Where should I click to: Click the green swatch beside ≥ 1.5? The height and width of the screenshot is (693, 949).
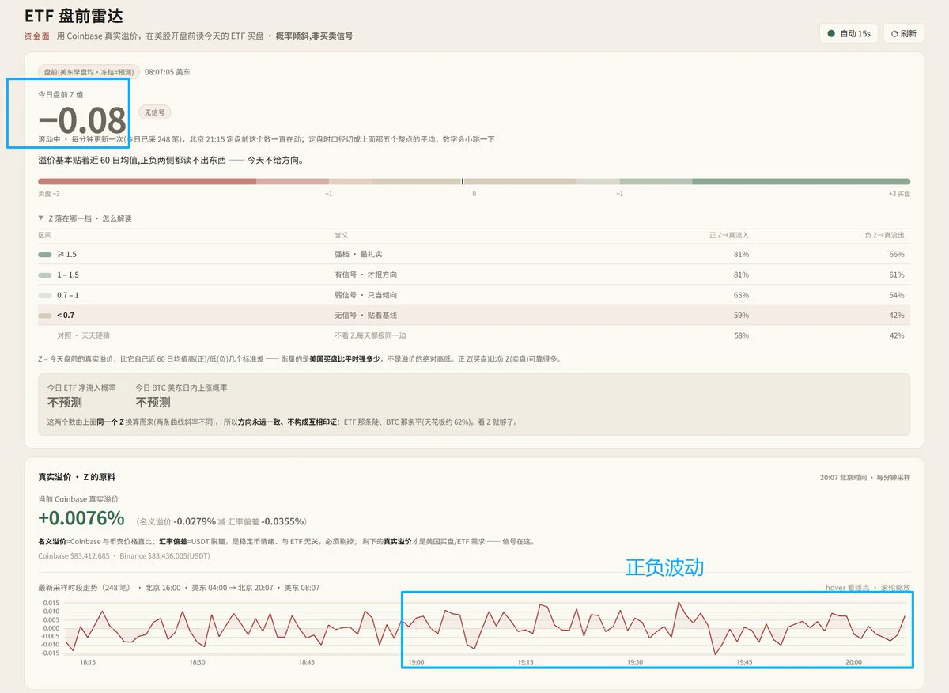coord(45,255)
